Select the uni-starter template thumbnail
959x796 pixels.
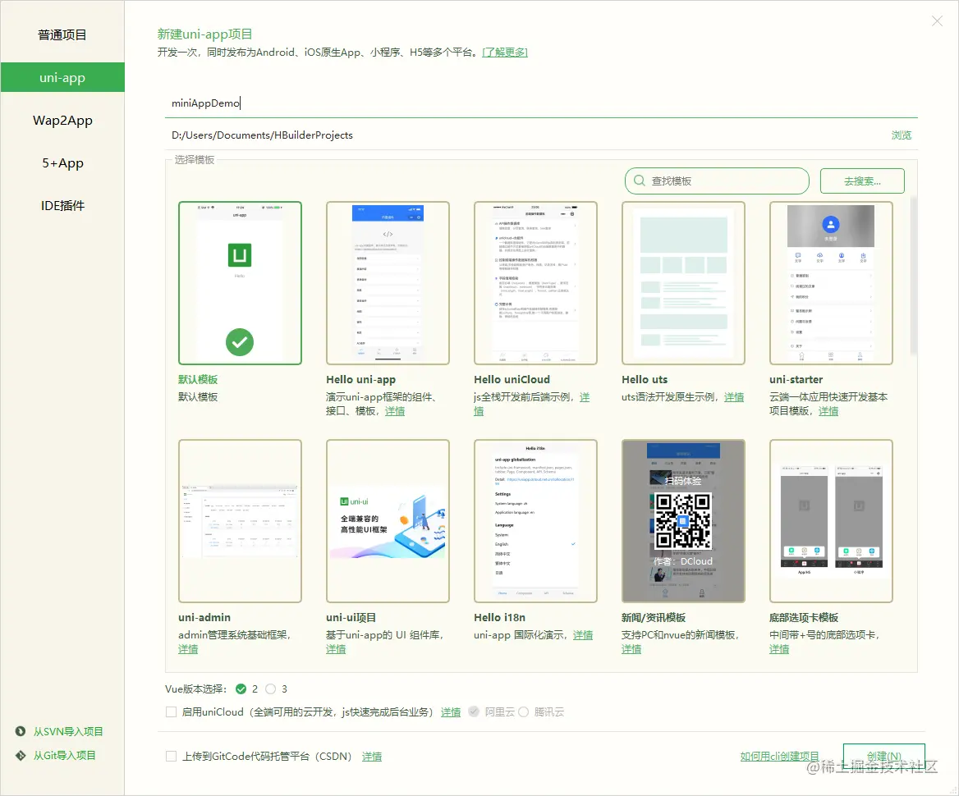pos(831,283)
